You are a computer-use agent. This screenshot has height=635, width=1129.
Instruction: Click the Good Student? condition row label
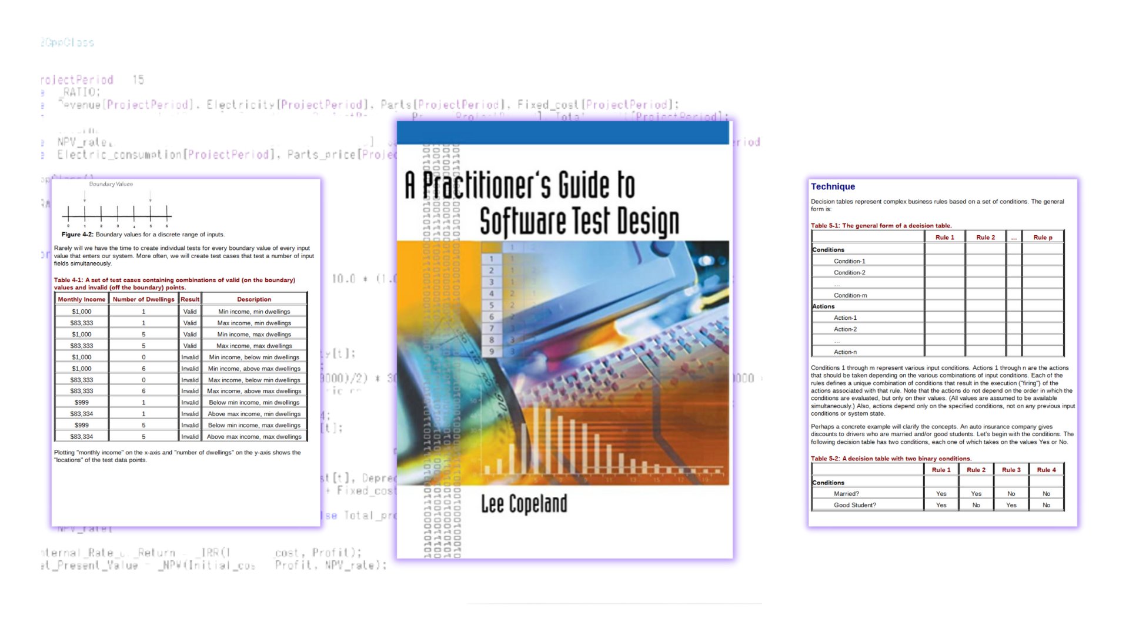click(x=854, y=505)
